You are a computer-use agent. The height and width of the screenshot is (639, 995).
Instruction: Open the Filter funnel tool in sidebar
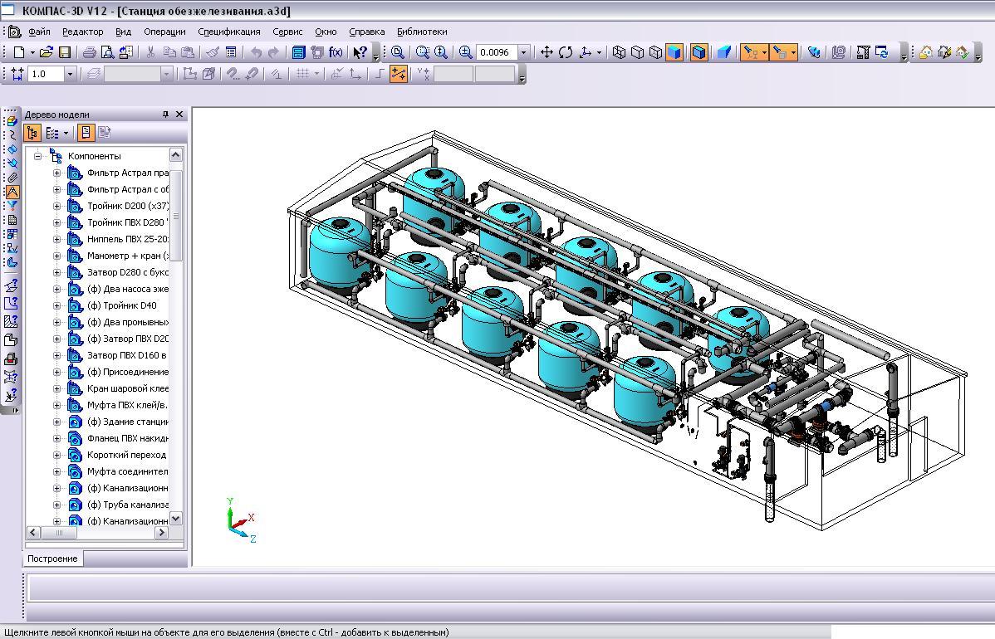coord(12,206)
